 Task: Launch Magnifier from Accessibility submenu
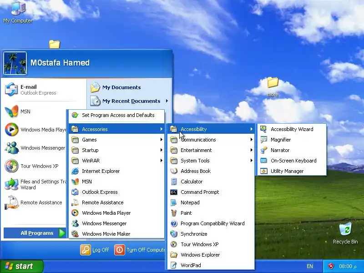(x=292, y=140)
